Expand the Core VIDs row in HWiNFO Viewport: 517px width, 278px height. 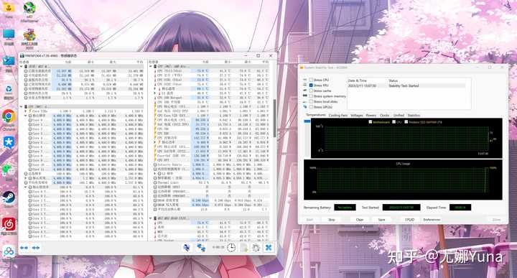pos(26,111)
